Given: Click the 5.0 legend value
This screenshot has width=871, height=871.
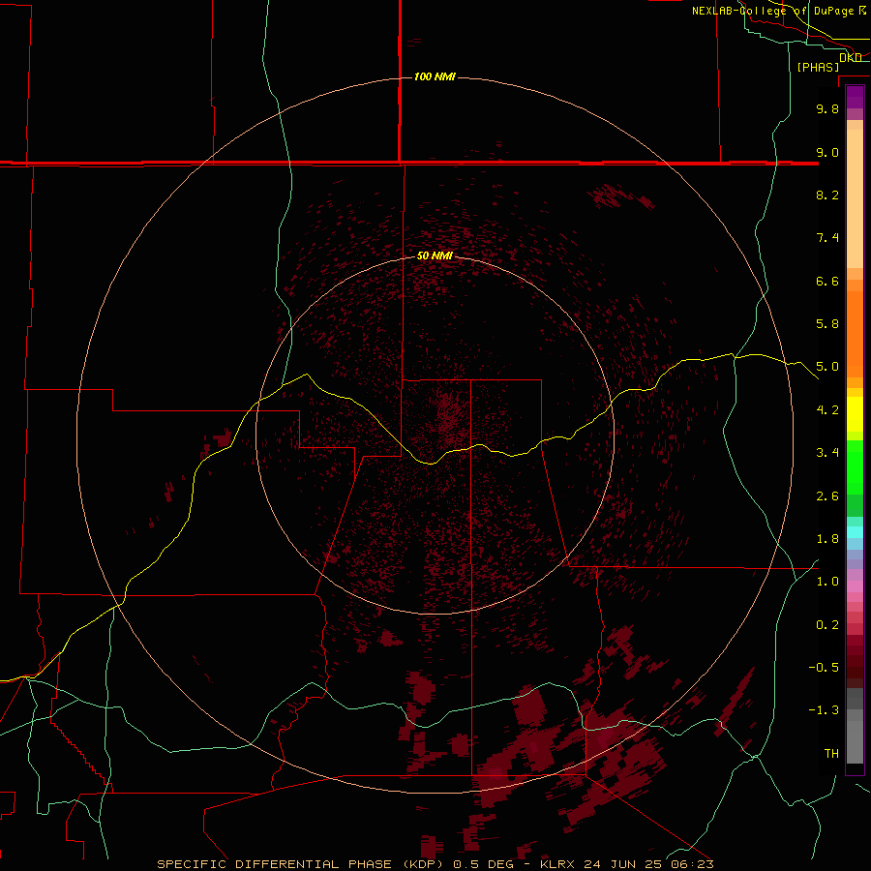Looking at the screenshot, I should pyautogui.click(x=827, y=367).
